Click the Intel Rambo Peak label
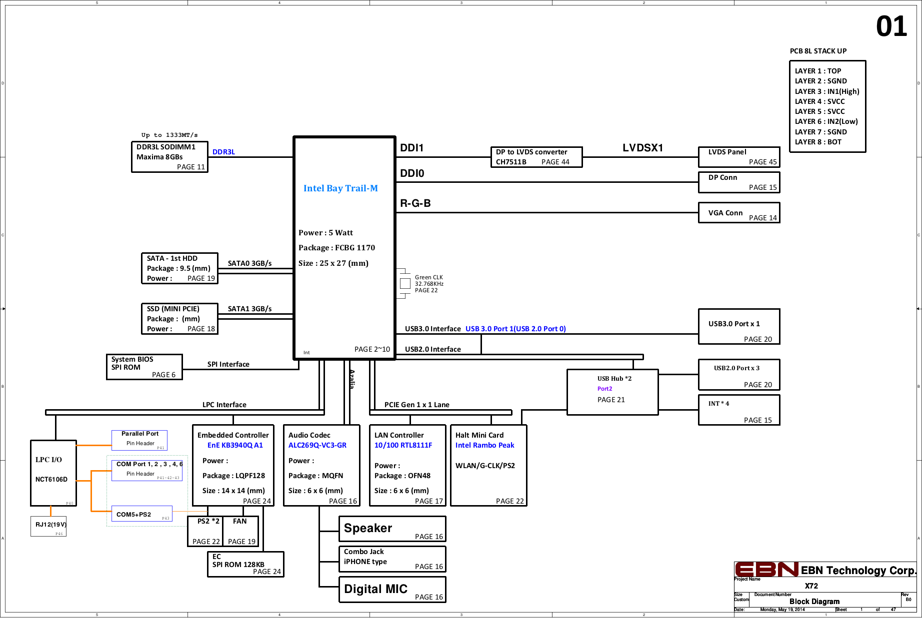This screenshot has height=620, width=922. click(x=484, y=445)
